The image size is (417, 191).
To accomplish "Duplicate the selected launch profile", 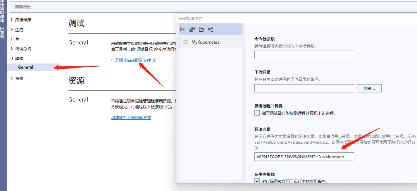I will pyautogui.click(x=192, y=29).
